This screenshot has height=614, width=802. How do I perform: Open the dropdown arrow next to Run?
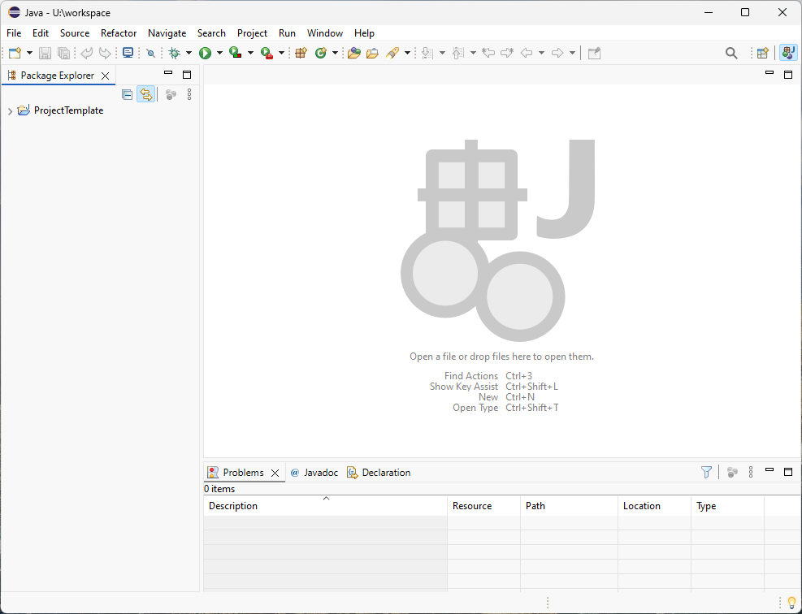(x=219, y=53)
